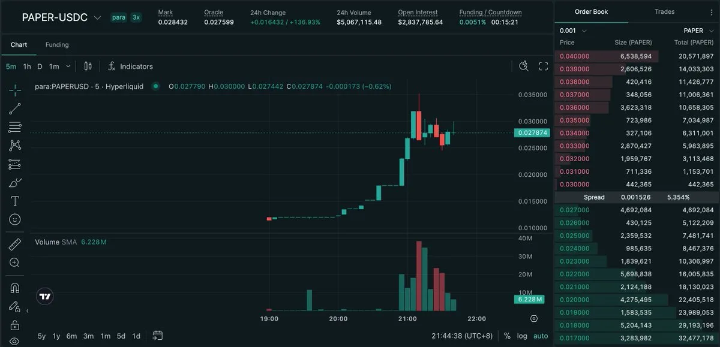The image size is (720, 347).
Task: Open chart settings gear icon
Action: click(534, 318)
